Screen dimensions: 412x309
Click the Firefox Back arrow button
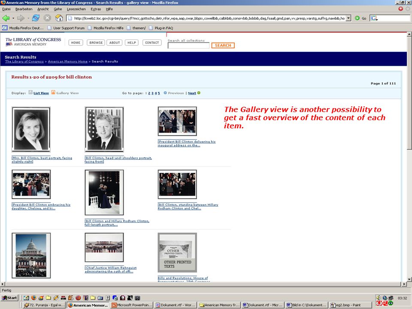click(6, 18)
